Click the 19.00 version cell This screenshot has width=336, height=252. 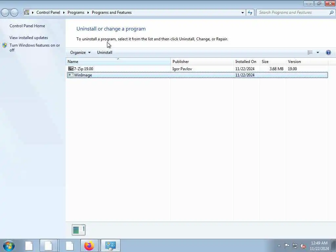point(292,69)
